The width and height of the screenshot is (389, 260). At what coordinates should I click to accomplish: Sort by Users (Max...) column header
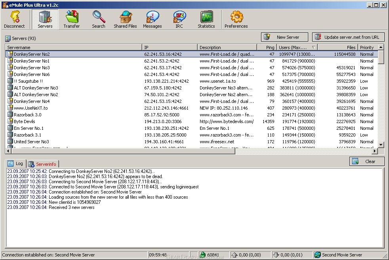(x=297, y=47)
